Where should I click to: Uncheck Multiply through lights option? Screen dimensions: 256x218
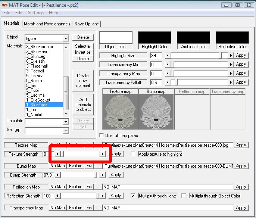(133, 196)
